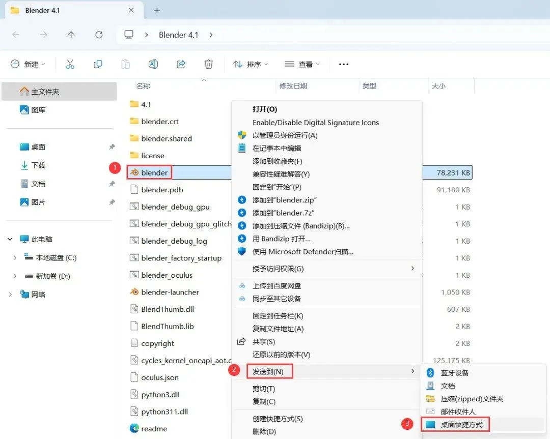Choose Mail recipient in Send to submenu
The width and height of the screenshot is (550, 439).
tap(458, 412)
